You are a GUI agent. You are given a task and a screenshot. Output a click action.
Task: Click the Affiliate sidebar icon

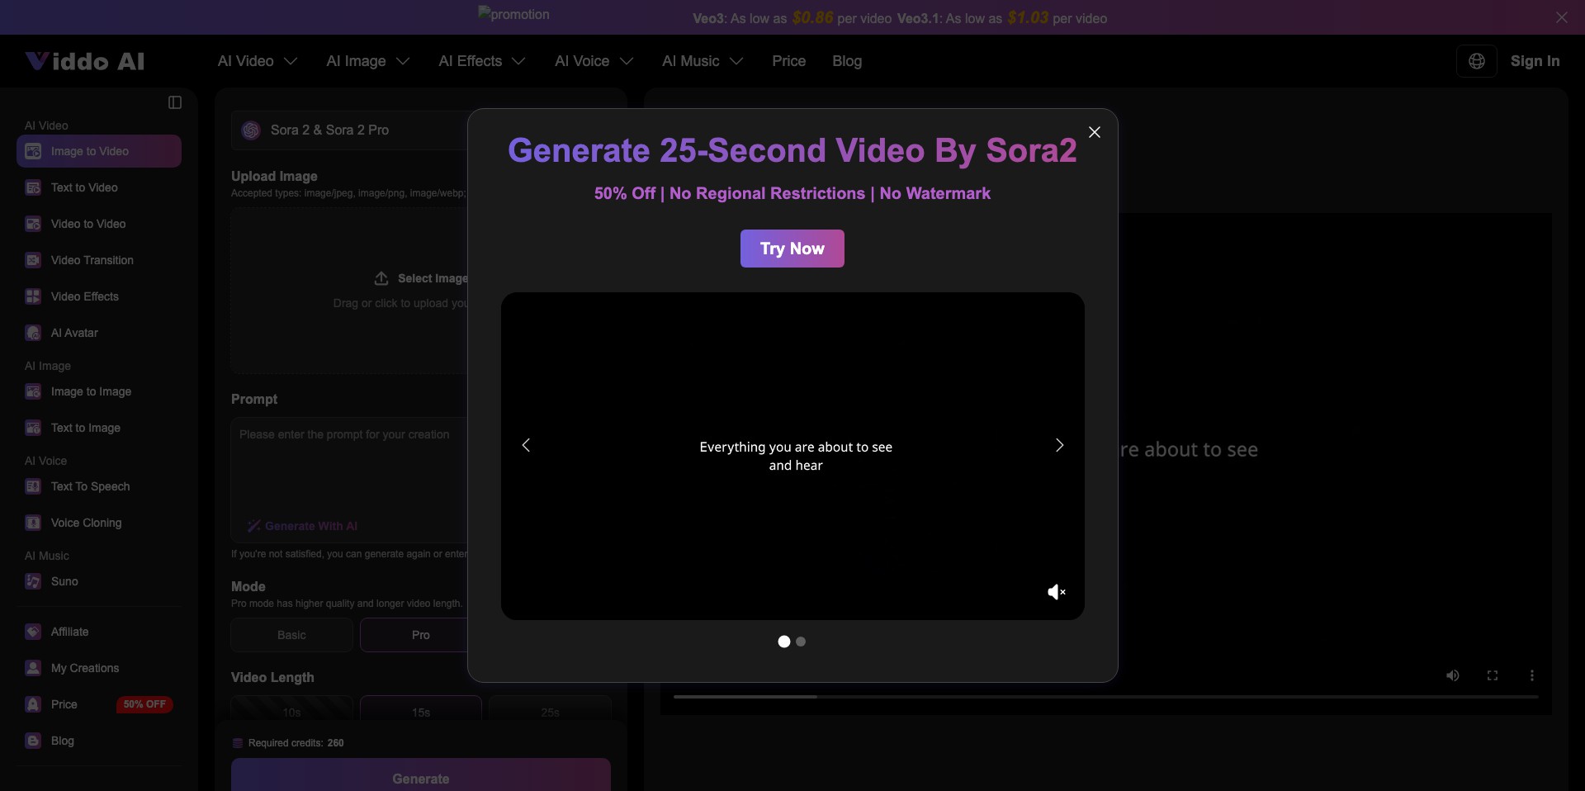[33, 632]
